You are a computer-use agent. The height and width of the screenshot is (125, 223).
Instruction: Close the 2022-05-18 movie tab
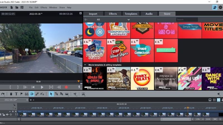[x=27, y=100]
